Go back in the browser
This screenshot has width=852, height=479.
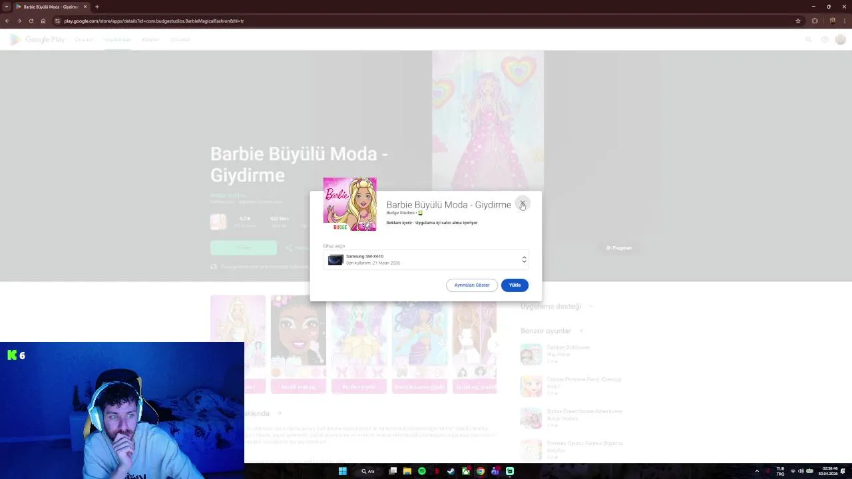[x=7, y=21]
